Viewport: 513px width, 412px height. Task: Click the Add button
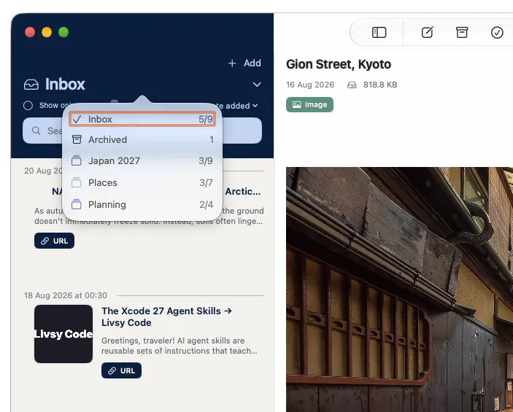[244, 63]
